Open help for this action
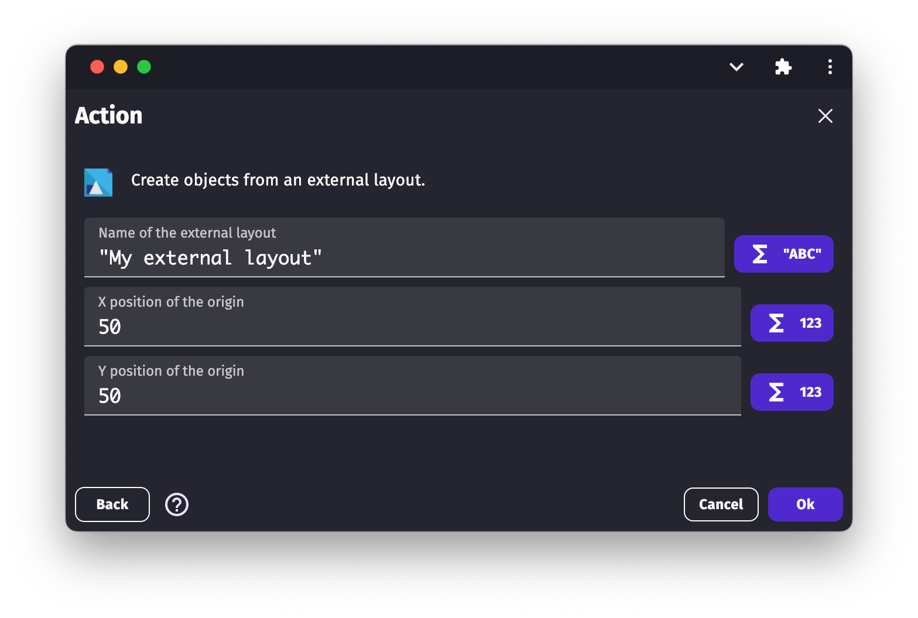 click(177, 504)
